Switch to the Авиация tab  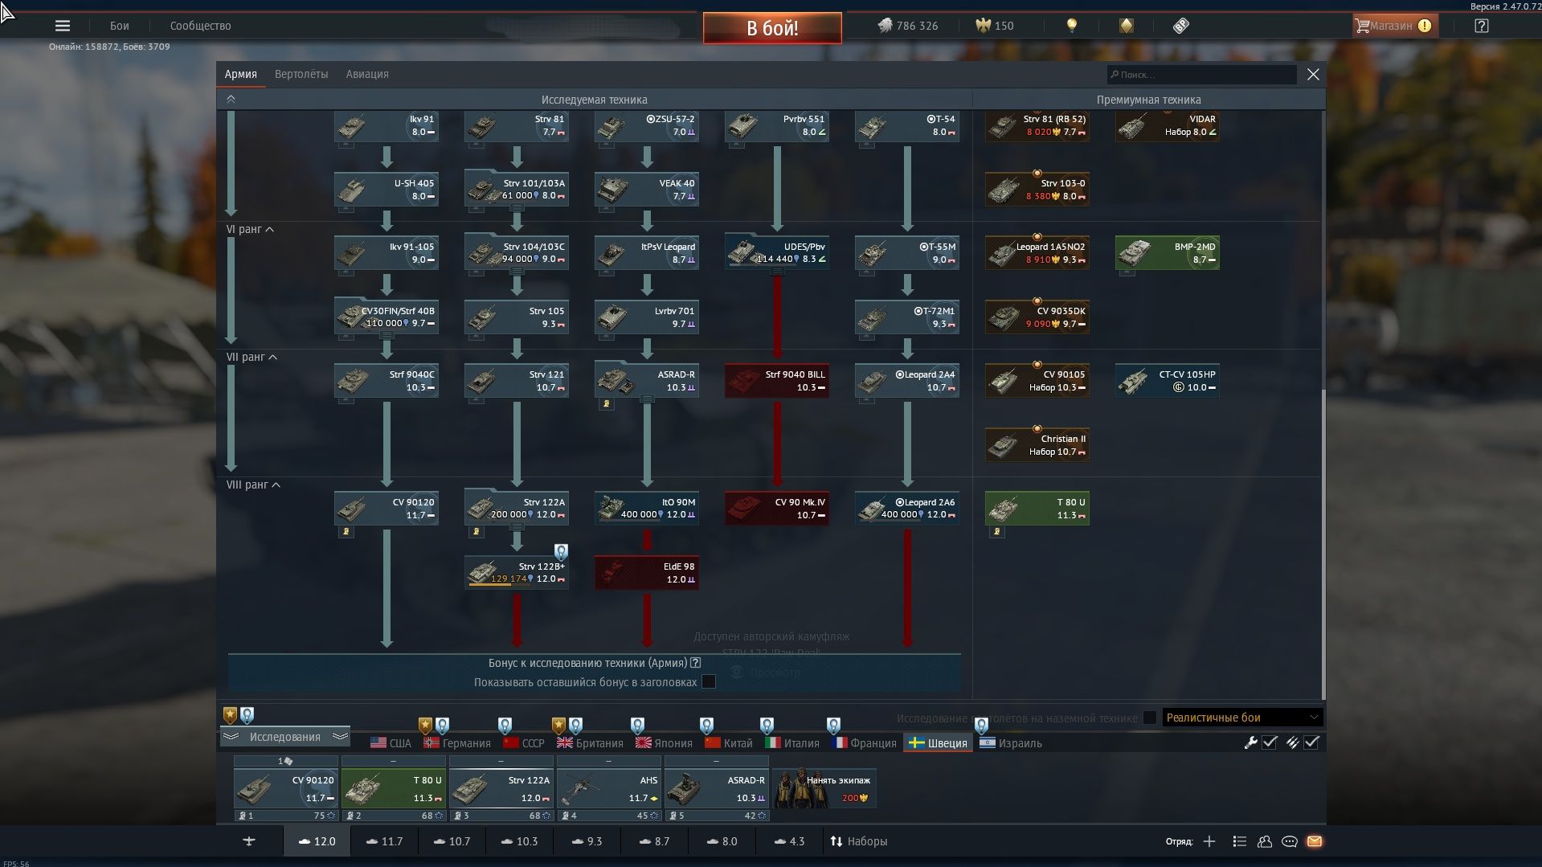point(367,74)
